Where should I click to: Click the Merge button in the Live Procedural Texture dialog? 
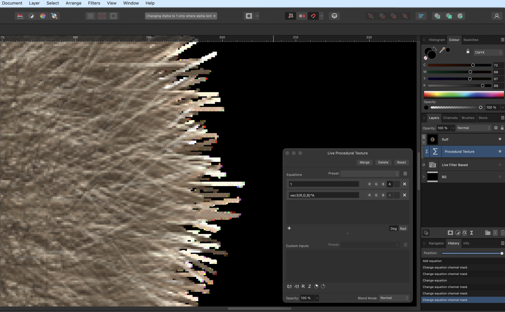pos(364,162)
